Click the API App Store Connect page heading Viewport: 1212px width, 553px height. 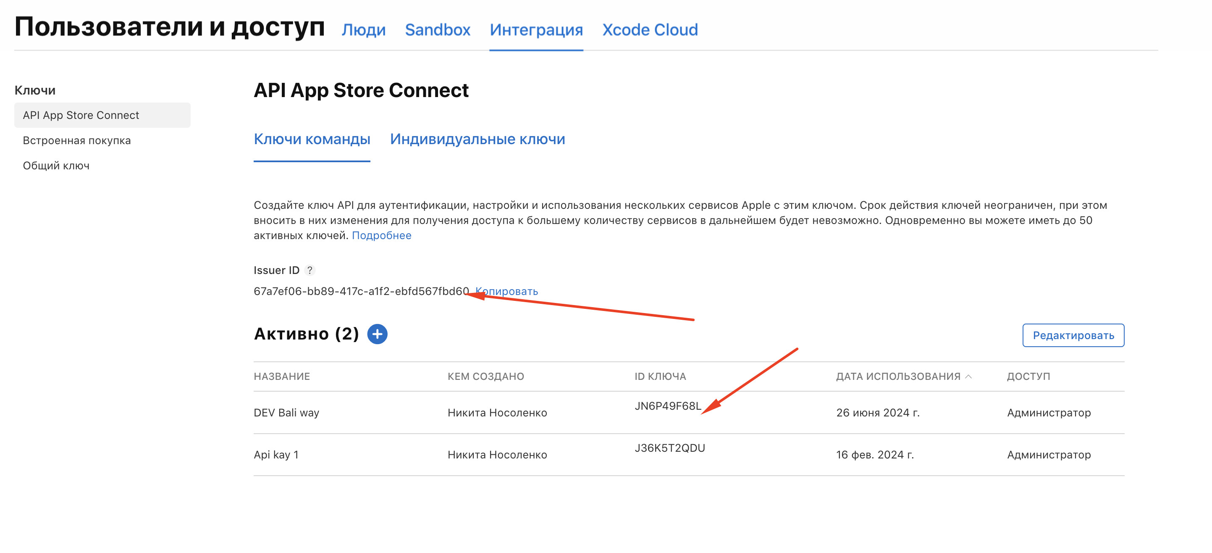coord(361,90)
